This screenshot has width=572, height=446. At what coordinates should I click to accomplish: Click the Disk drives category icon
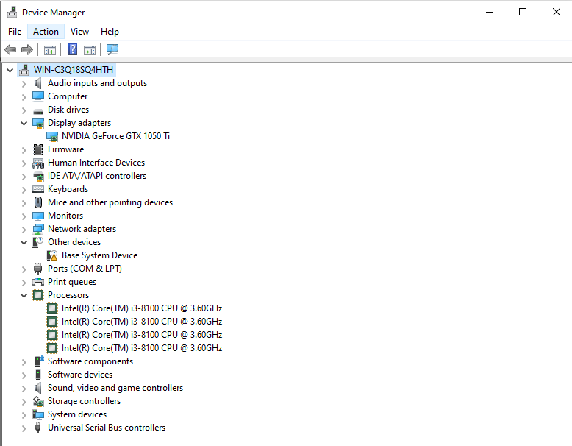click(38, 110)
